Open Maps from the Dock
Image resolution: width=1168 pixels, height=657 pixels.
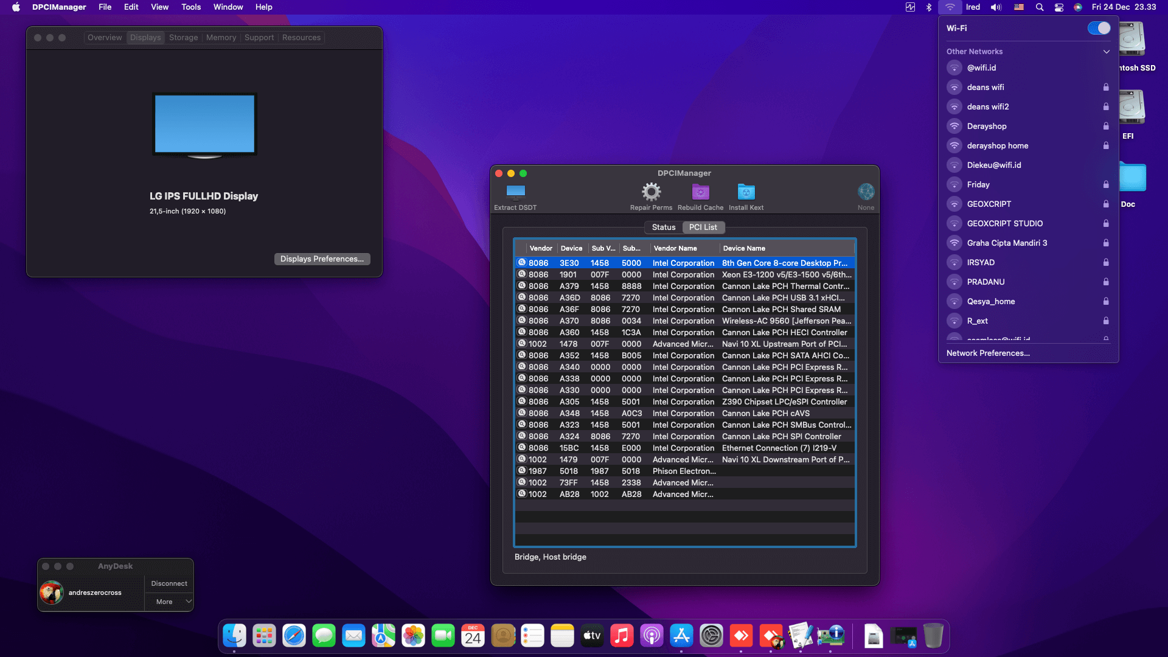pyautogui.click(x=383, y=636)
